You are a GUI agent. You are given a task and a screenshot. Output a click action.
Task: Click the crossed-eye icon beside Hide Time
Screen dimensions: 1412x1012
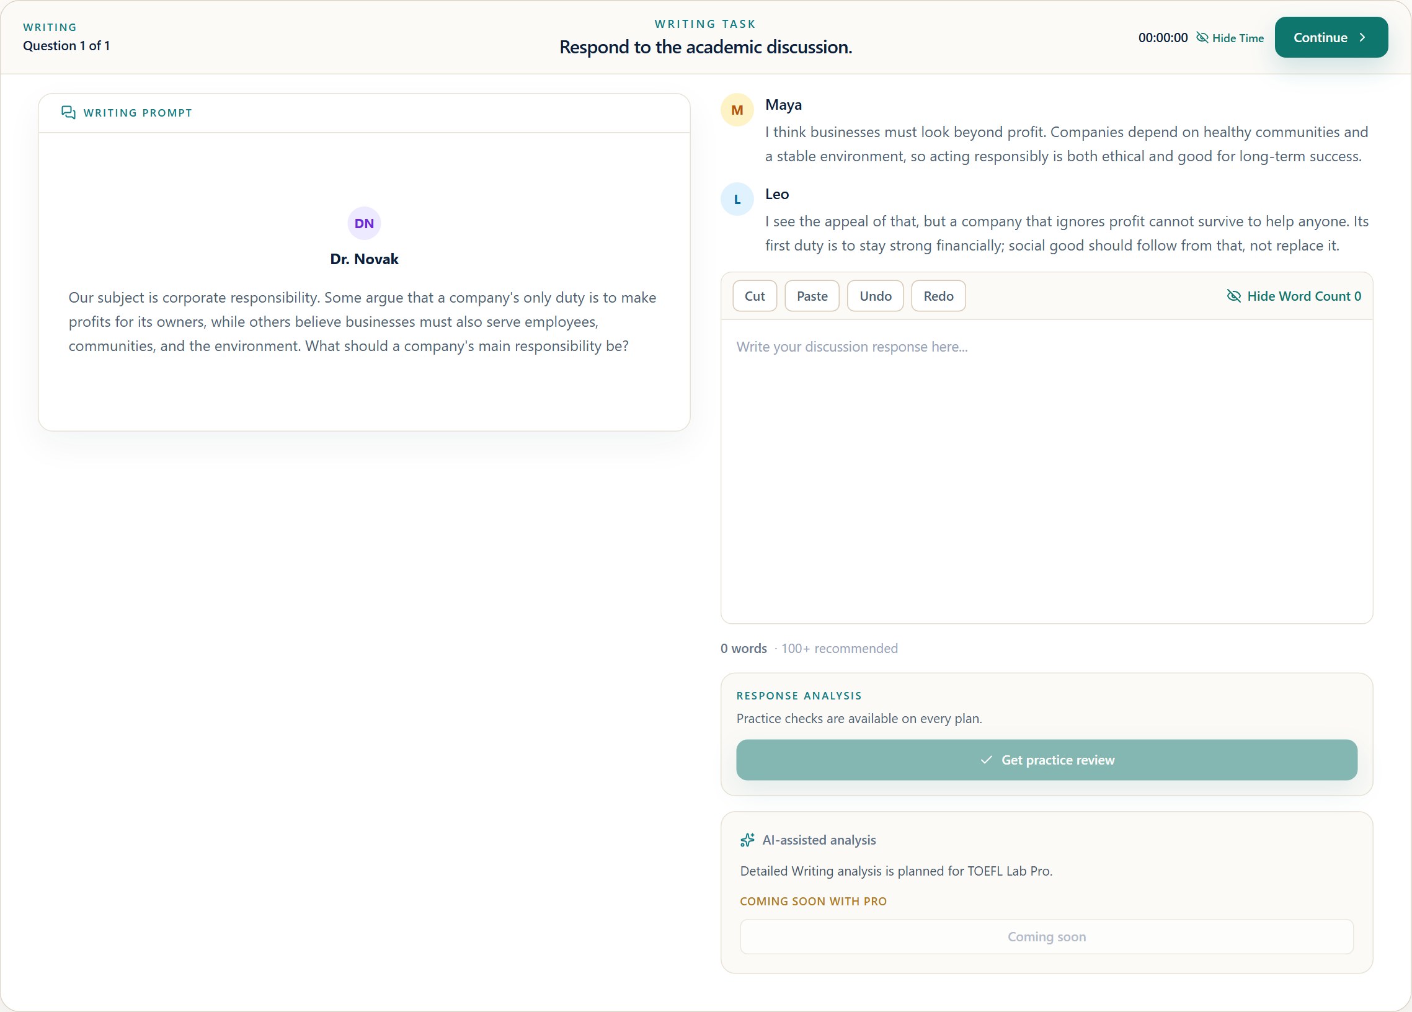pos(1202,38)
